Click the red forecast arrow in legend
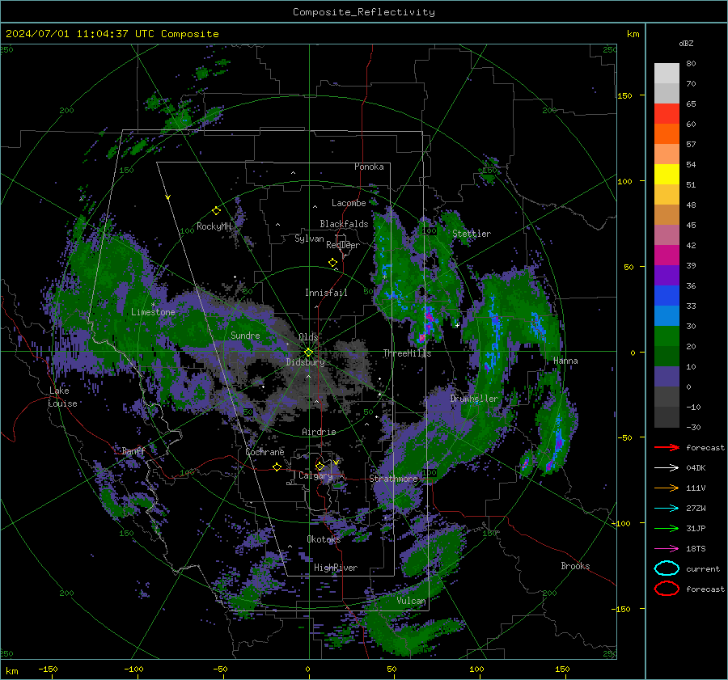The height and width of the screenshot is (680, 728). [x=667, y=447]
